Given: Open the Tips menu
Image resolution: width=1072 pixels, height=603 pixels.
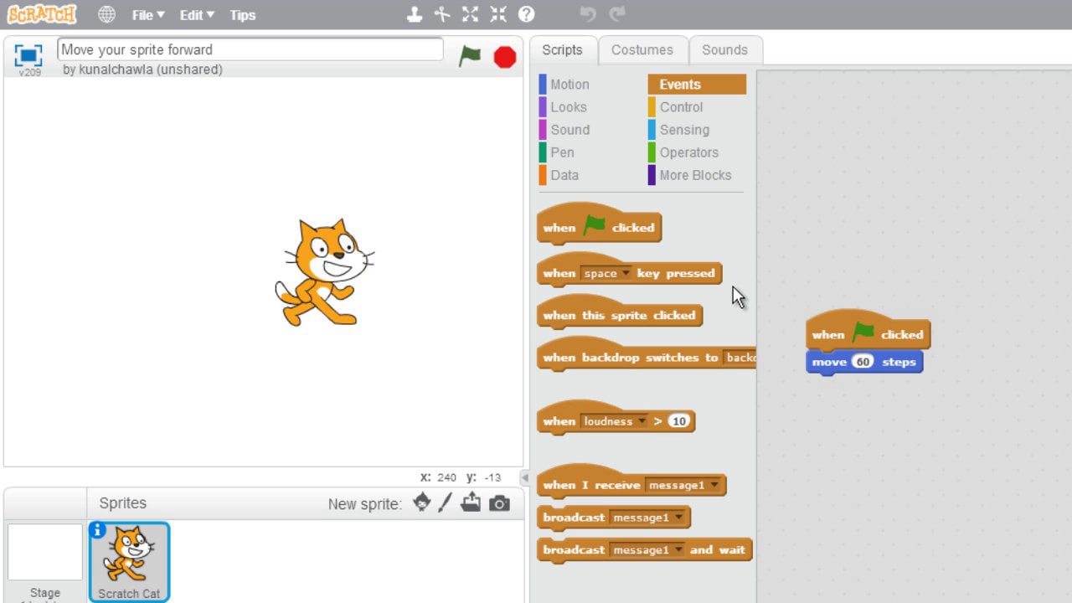Looking at the screenshot, I should point(243,15).
